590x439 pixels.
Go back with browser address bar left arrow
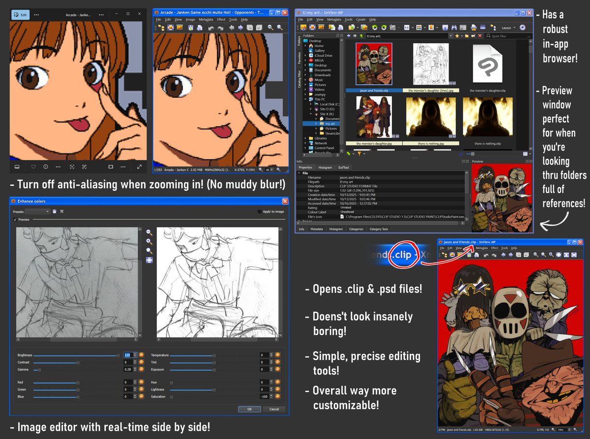click(x=348, y=36)
